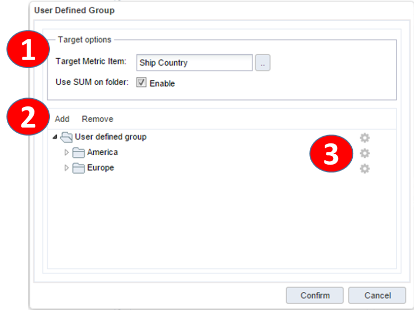Select the America tree item label
414x310 pixels.
click(x=102, y=152)
